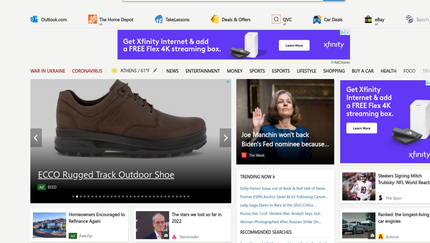Screen dimensions: 430x243
Task: Click the Autocar logo icon
Action: click(x=381, y=237)
